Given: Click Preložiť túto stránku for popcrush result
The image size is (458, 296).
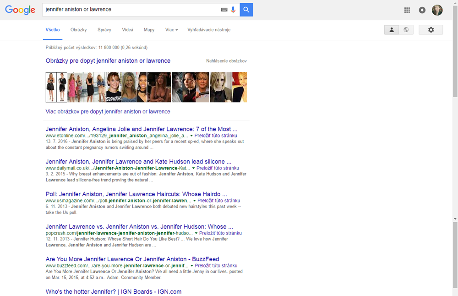Looking at the screenshot, I should tap(221, 233).
